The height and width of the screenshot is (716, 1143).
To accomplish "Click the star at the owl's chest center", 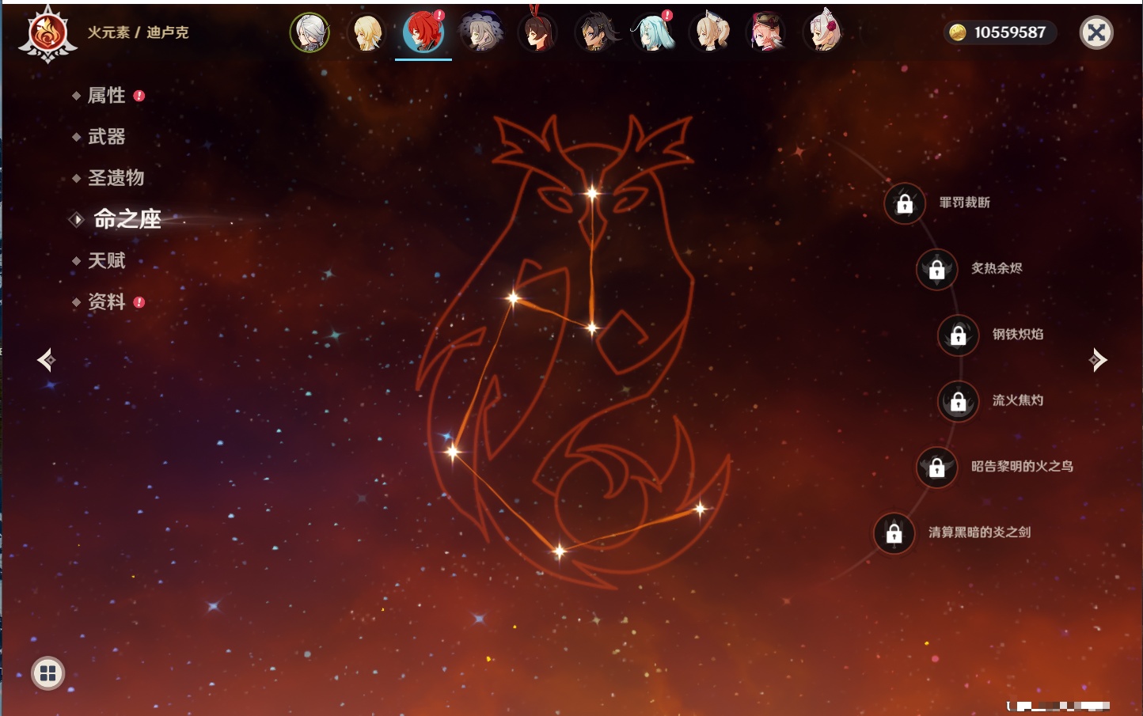I will (591, 327).
